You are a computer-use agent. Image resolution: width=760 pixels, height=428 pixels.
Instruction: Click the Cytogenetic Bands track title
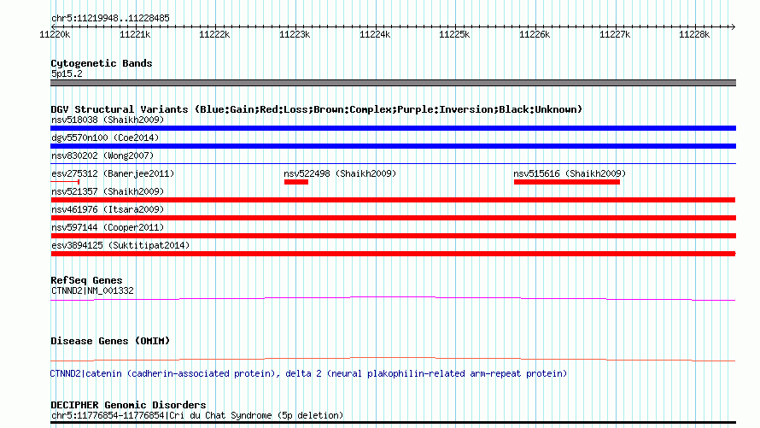pyautogui.click(x=102, y=63)
